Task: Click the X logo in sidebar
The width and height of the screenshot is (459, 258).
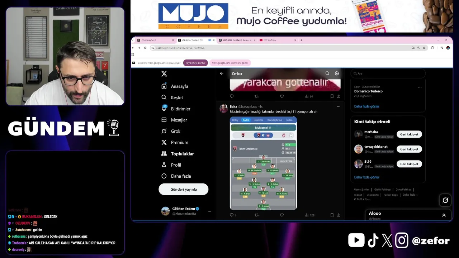Action: point(164,73)
